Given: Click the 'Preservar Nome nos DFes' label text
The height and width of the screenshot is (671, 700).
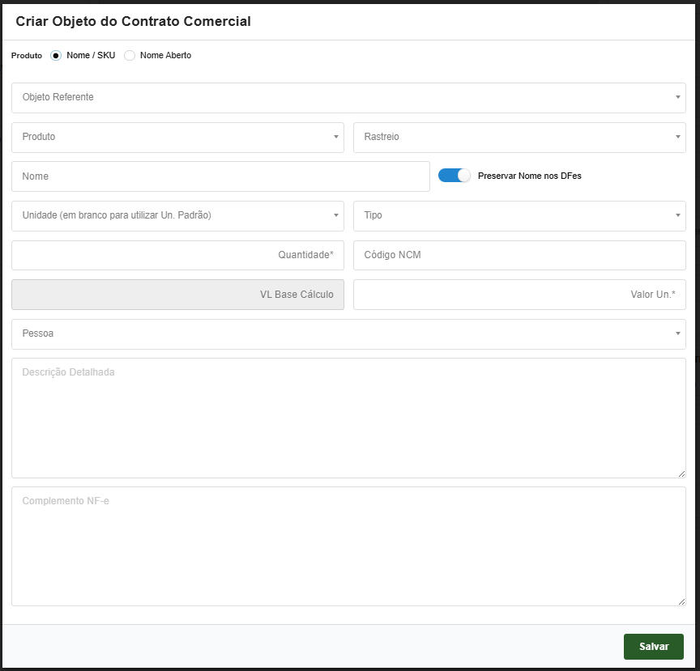Looking at the screenshot, I should coord(529,176).
